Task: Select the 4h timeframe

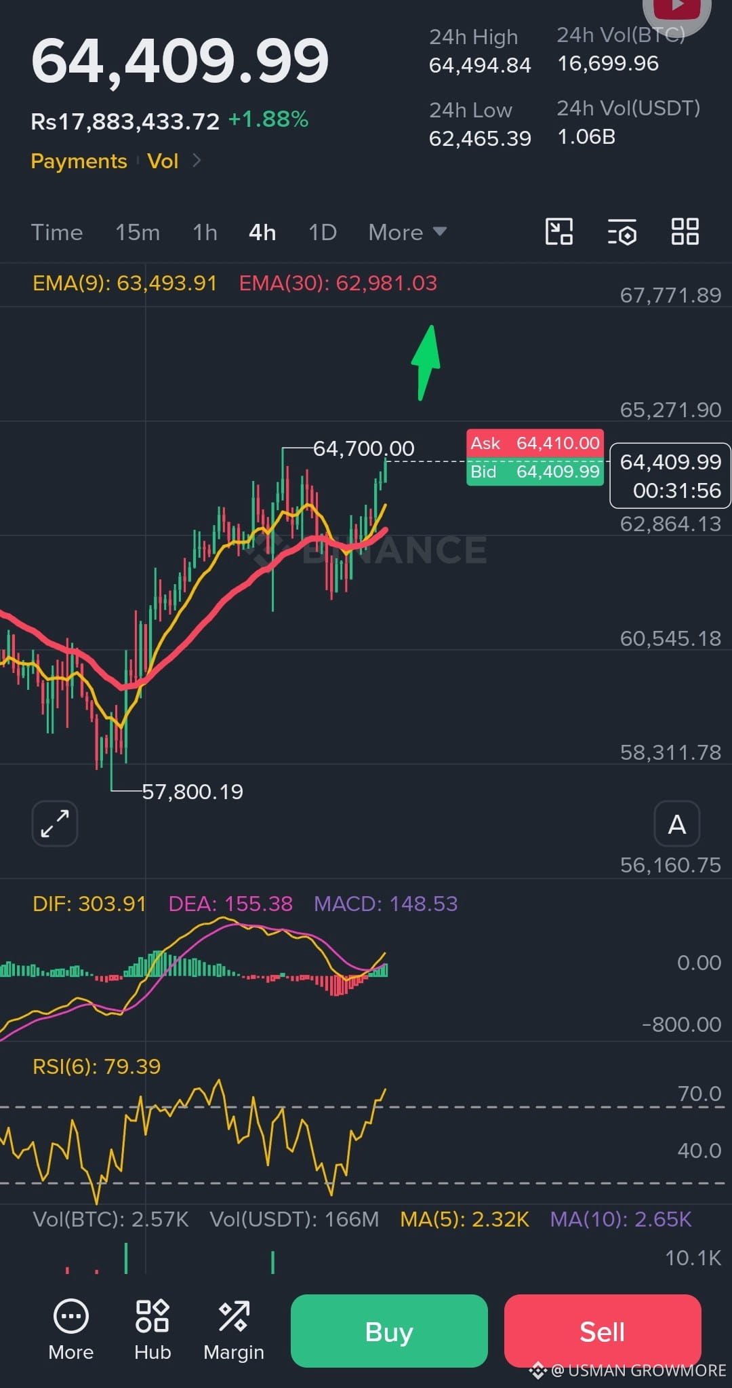Action: click(262, 233)
